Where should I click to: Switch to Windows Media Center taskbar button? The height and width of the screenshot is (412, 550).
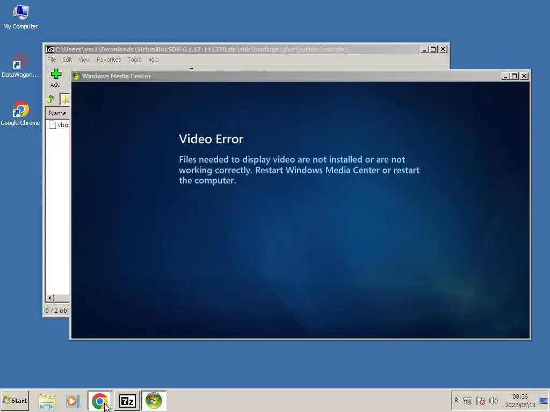(x=154, y=401)
